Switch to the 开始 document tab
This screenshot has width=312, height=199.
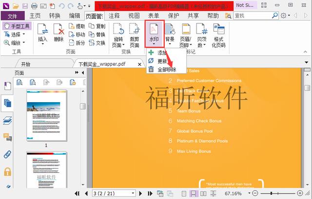click(26, 64)
